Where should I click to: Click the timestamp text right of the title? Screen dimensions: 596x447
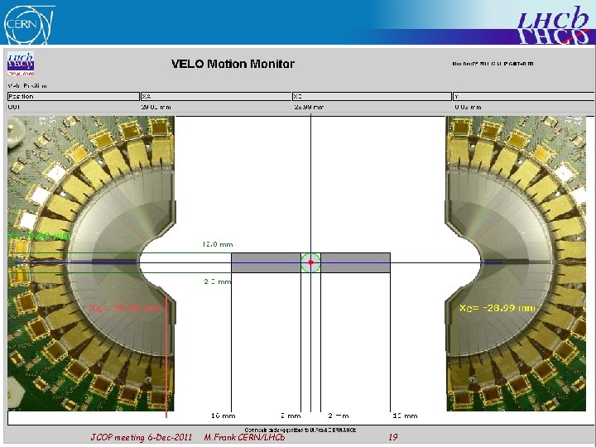[x=493, y=64]
